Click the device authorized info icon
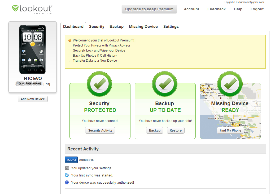The height and width of the screenshot is (194, 275). pyautogui.click(x=67, y=182)
